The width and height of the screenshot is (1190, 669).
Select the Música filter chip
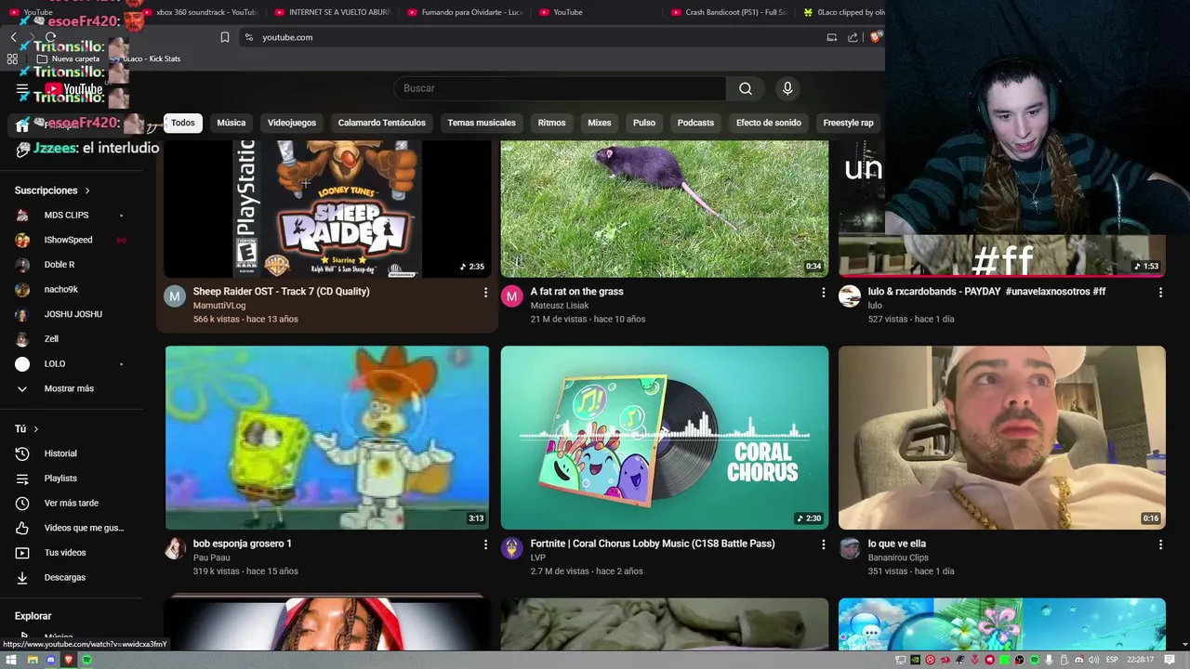coord(231,123)
